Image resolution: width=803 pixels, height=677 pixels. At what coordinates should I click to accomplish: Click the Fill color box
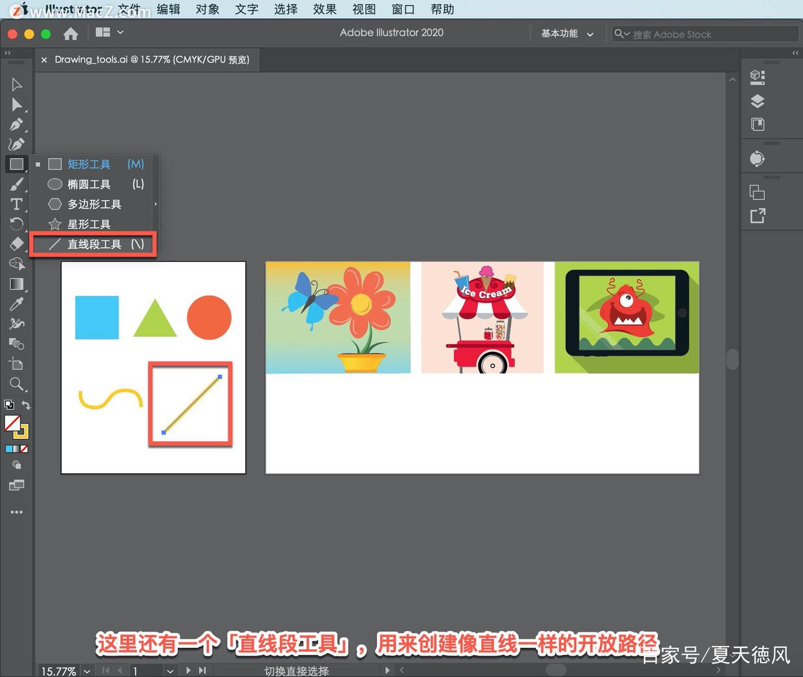[12, 423]
